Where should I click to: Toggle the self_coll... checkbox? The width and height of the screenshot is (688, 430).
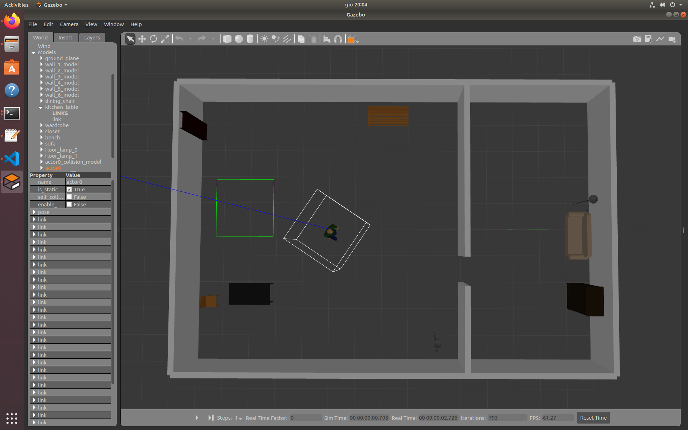(x=69, y=197)
